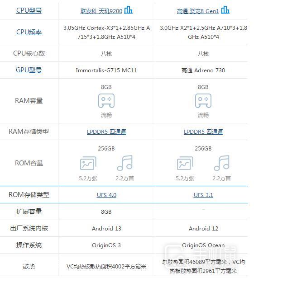Open the left column LPDDR5 四通道 link

(106, 132)
